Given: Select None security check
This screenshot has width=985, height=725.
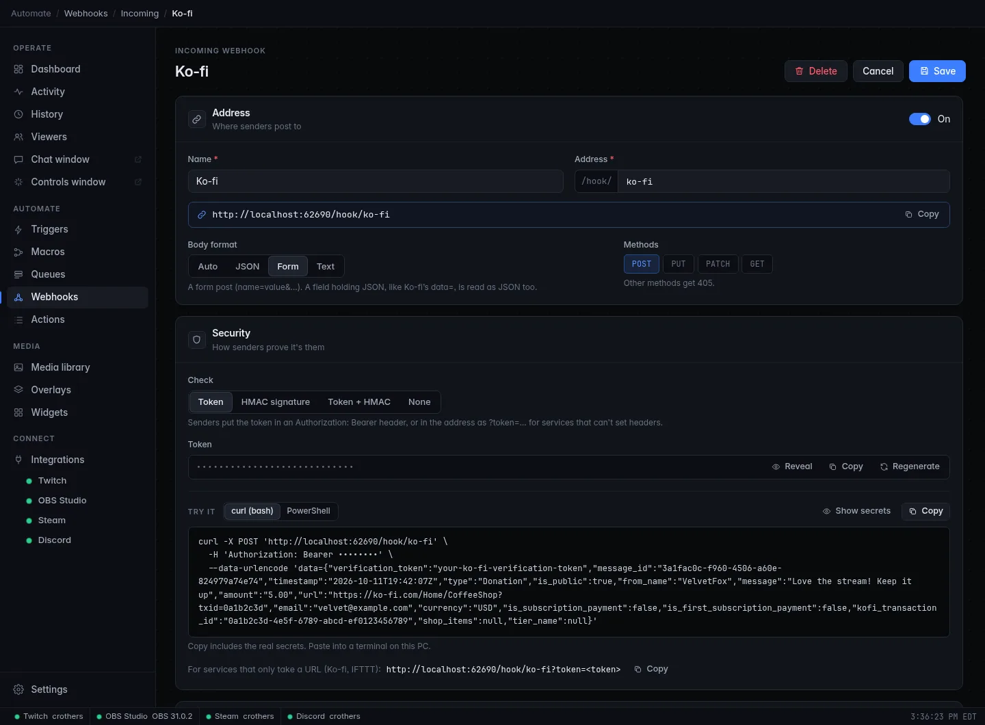Looking at the screenshot, I should [419, 402].
